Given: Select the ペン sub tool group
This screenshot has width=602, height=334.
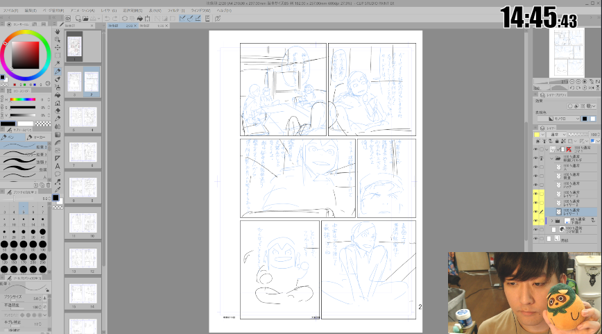Looking at the screenshot, I should (12, 137).
